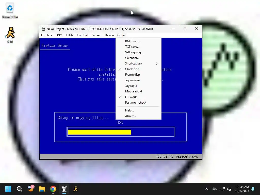Viewport: 260px width, 195px height.
Task: Click the 60% progress label
Action: pos(120,123)
